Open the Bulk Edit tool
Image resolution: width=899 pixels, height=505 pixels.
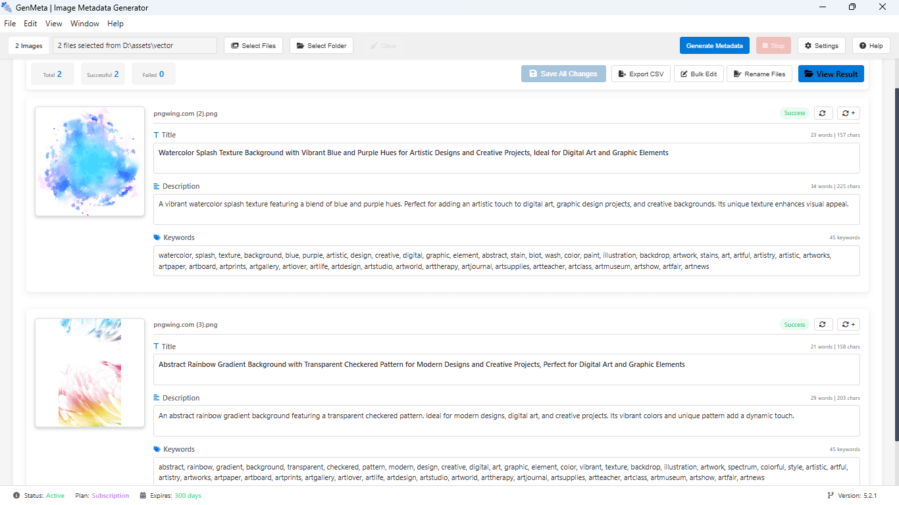(x=698, y=74)
